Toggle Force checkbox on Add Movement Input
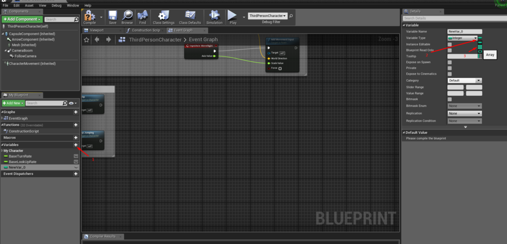The height and width of the screenshot is (244, 507). tap(280, 68)
